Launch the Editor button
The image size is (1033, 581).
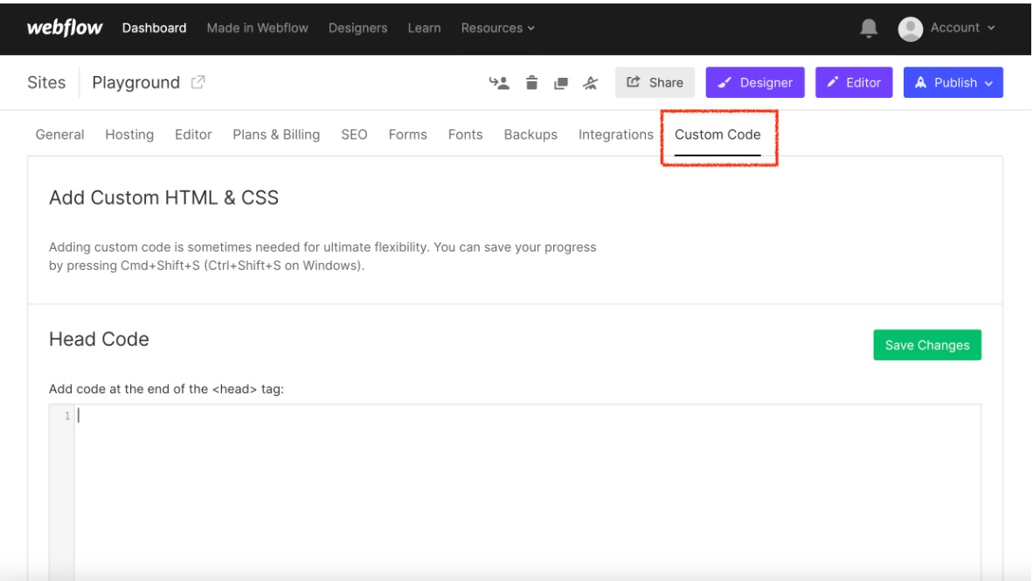(855, 83)
